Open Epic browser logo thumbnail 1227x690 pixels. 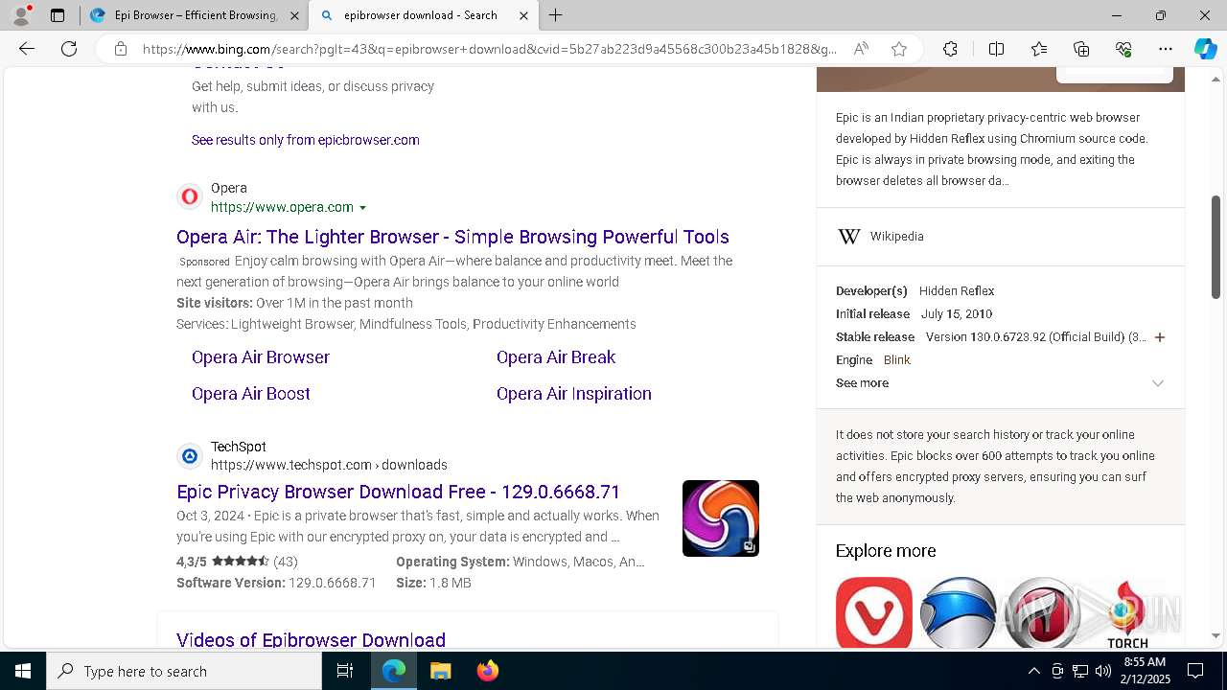(721, 518)
